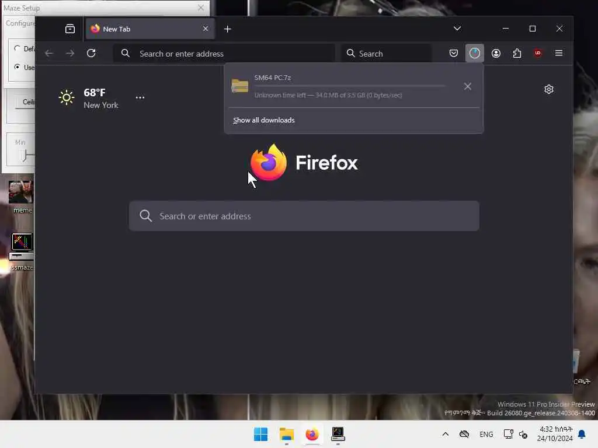Click the muted volume tray icon
The height and width of the screenshot is (448, 598).
pyautogui.click(x=523, y=434)
